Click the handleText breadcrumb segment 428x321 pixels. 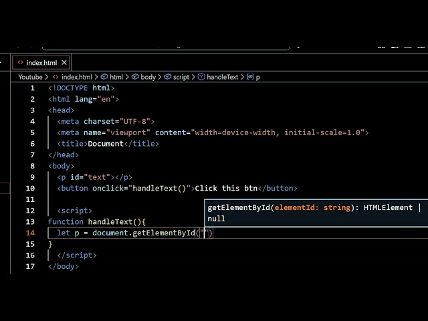[223, 78]
